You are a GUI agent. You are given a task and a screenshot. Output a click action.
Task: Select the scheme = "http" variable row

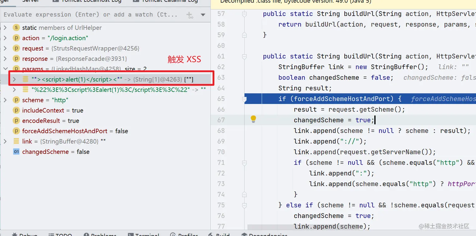pyautogui.click(x=105, y=100)
